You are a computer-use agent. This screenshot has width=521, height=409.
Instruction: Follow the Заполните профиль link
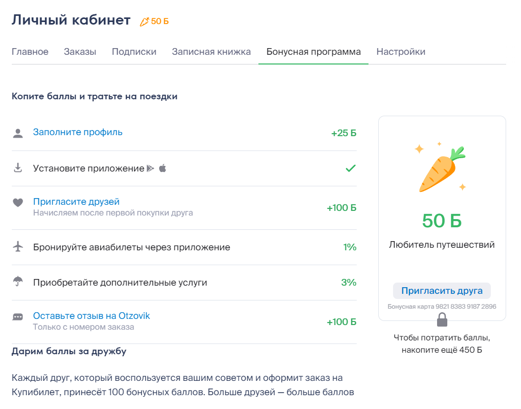(78, 132)
